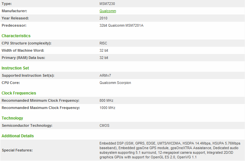This screenshot has width=245, height=161.
Task: Click the Year Released value 2010
Action: pyautogui.click(x=103, y=18)
